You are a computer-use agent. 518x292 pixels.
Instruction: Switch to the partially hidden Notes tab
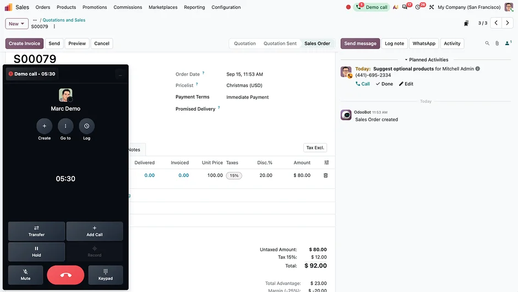(x=136, y=149)
